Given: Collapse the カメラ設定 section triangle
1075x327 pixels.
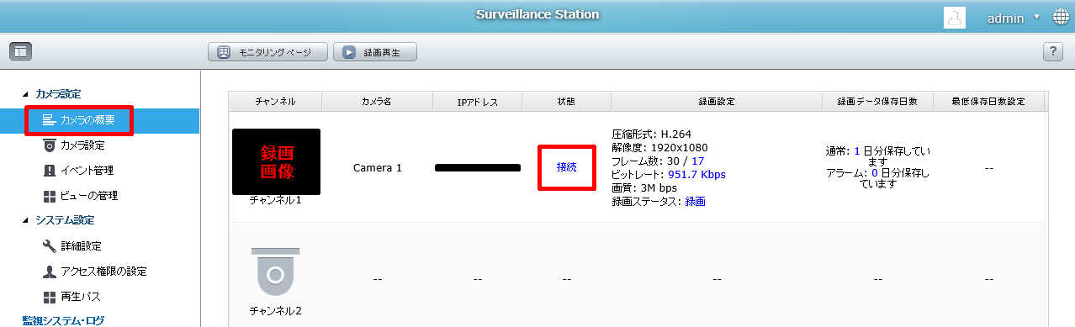Looking at the screenshot, I should point(25,94).
